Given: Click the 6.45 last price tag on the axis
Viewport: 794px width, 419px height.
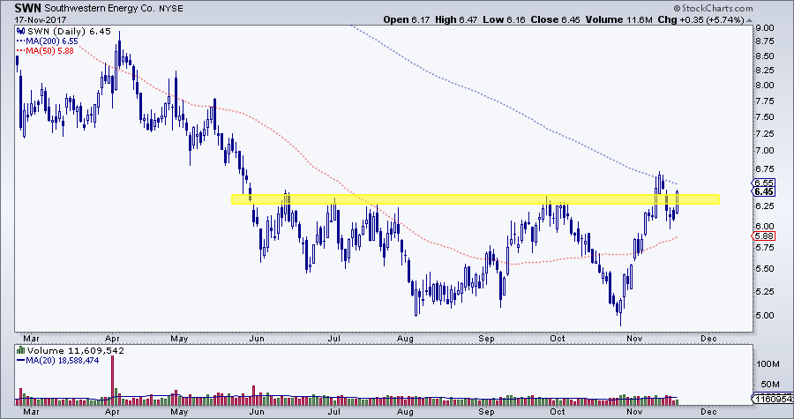Looking at the screenshot, I should tap(763, 191).
